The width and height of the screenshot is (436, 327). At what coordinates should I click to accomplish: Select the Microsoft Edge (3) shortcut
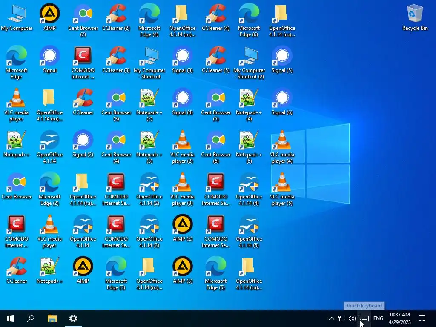click(116, 274)
